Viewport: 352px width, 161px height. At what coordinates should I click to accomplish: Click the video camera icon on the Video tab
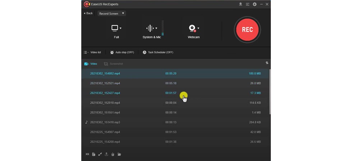[87, 64]
